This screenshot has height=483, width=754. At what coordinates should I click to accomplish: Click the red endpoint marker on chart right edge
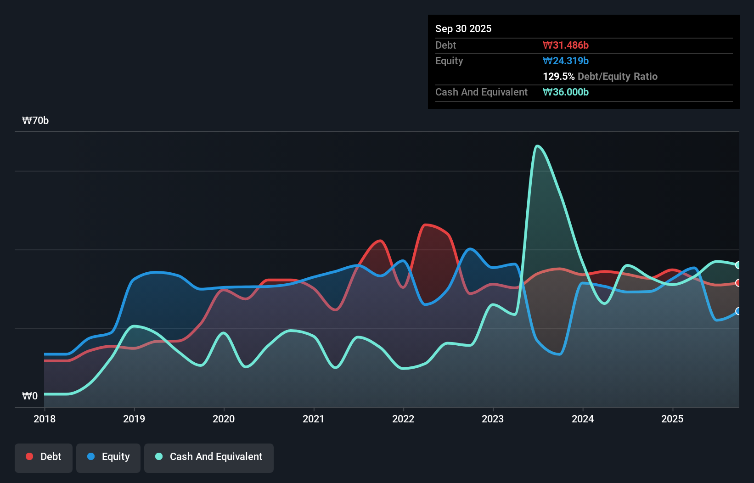[738, 283]
